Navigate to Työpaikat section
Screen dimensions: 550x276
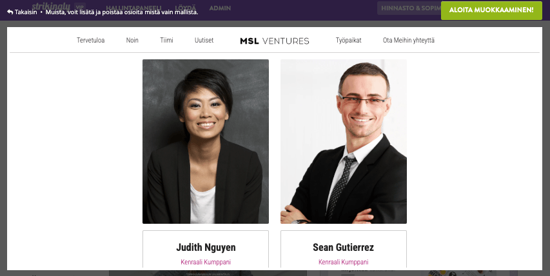tap(349, 41)
